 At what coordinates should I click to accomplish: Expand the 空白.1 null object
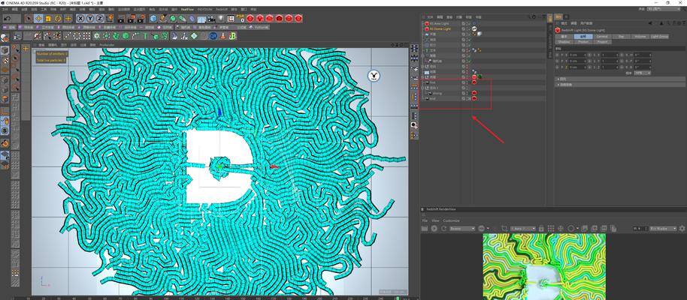click(423, 88)
